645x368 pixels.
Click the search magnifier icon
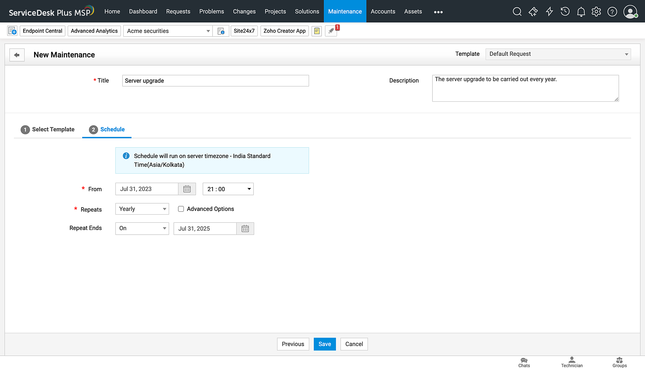coord(517,12)
